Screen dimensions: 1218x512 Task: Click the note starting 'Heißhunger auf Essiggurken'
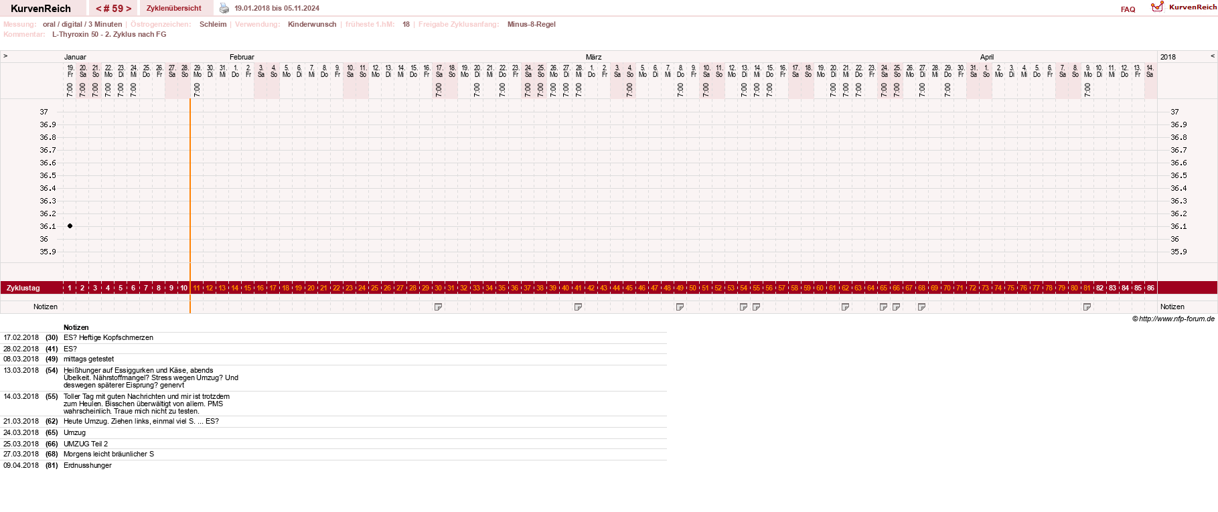151,377
